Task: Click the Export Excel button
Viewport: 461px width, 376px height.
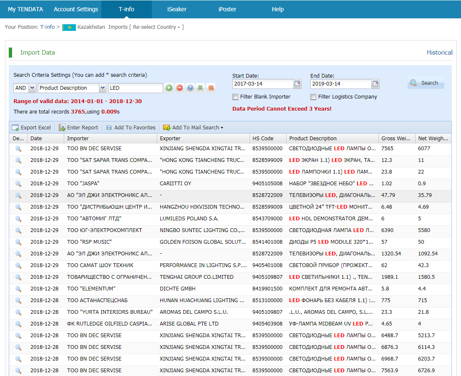Action: 31,128
